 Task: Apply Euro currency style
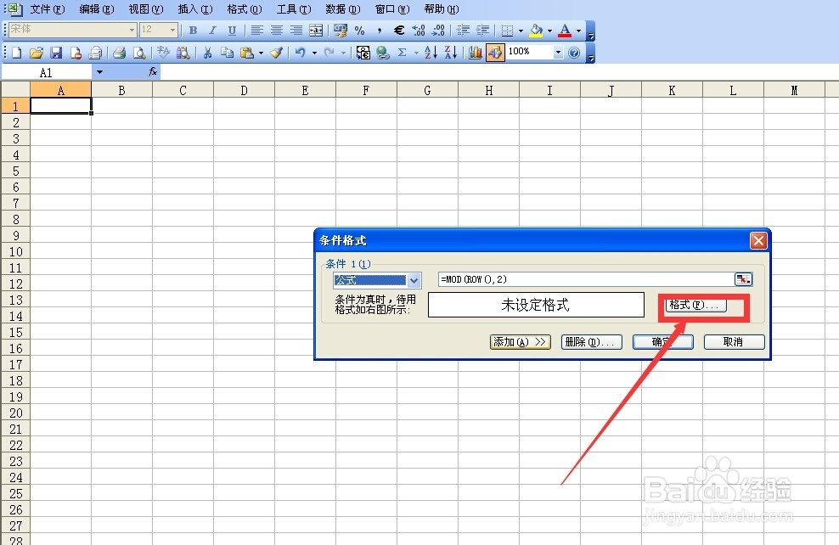pyautogui.click(x=399, y=31)
